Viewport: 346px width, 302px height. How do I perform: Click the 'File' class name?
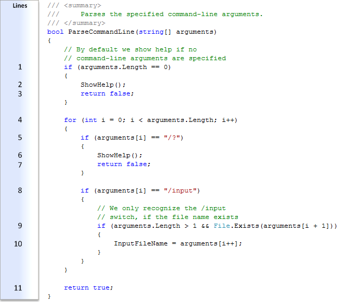(222, 226)
